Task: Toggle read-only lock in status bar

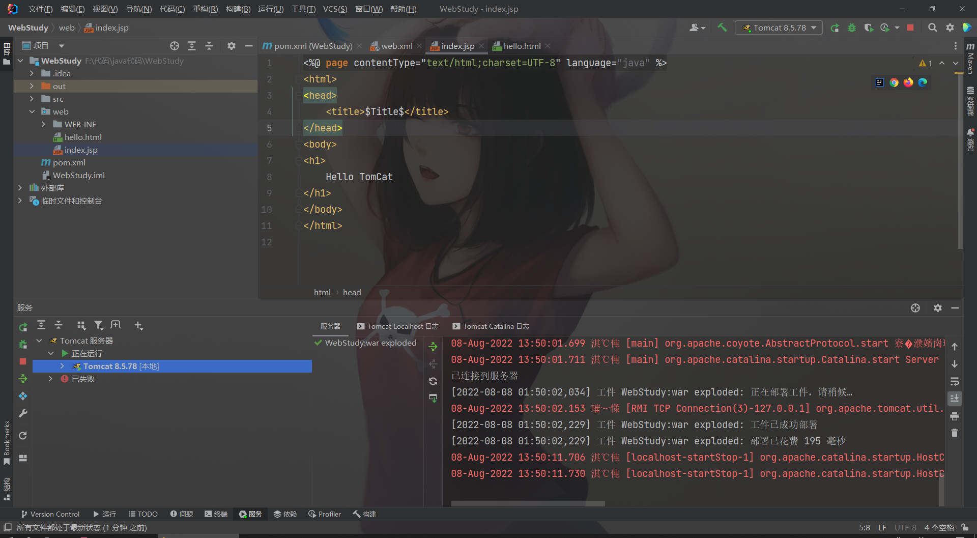Action: pyautogui.click(x=965, y=527)
